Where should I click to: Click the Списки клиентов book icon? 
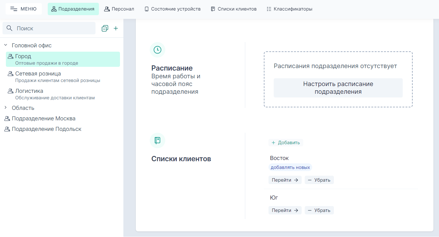click(x=213, y=9)
